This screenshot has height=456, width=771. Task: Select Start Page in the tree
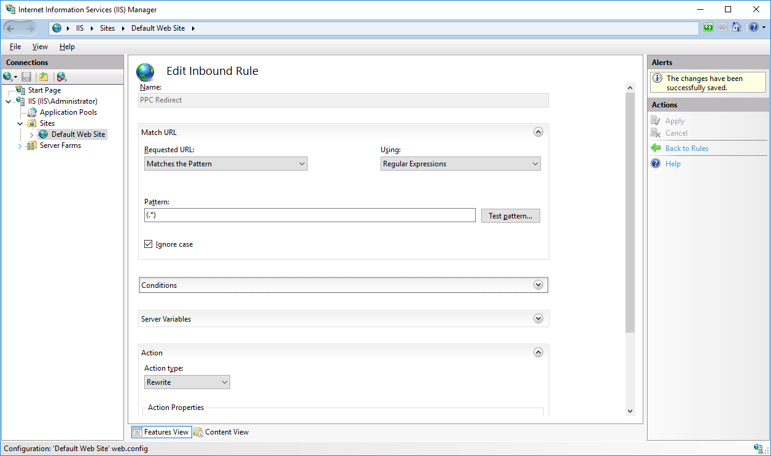pyautogui.click(x=44, y=90)
